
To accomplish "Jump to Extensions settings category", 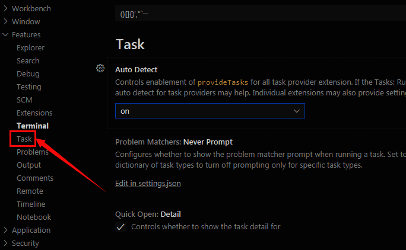I will coord(34,113).
